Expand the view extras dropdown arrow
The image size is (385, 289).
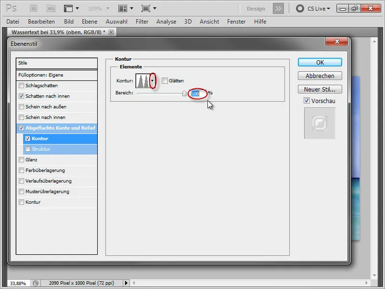coord(77,9)
